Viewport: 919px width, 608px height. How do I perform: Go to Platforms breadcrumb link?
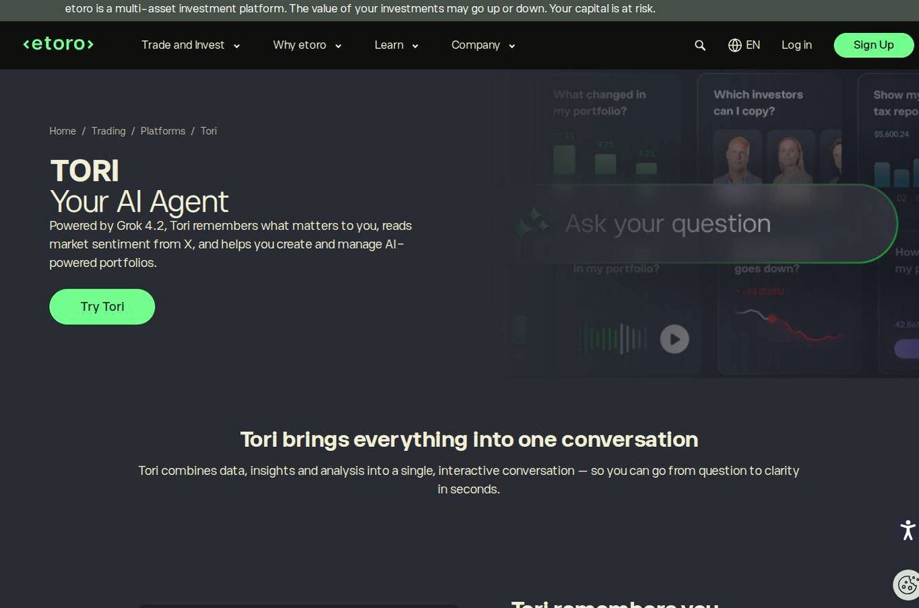pyautogui.click(x=163, y=131)
